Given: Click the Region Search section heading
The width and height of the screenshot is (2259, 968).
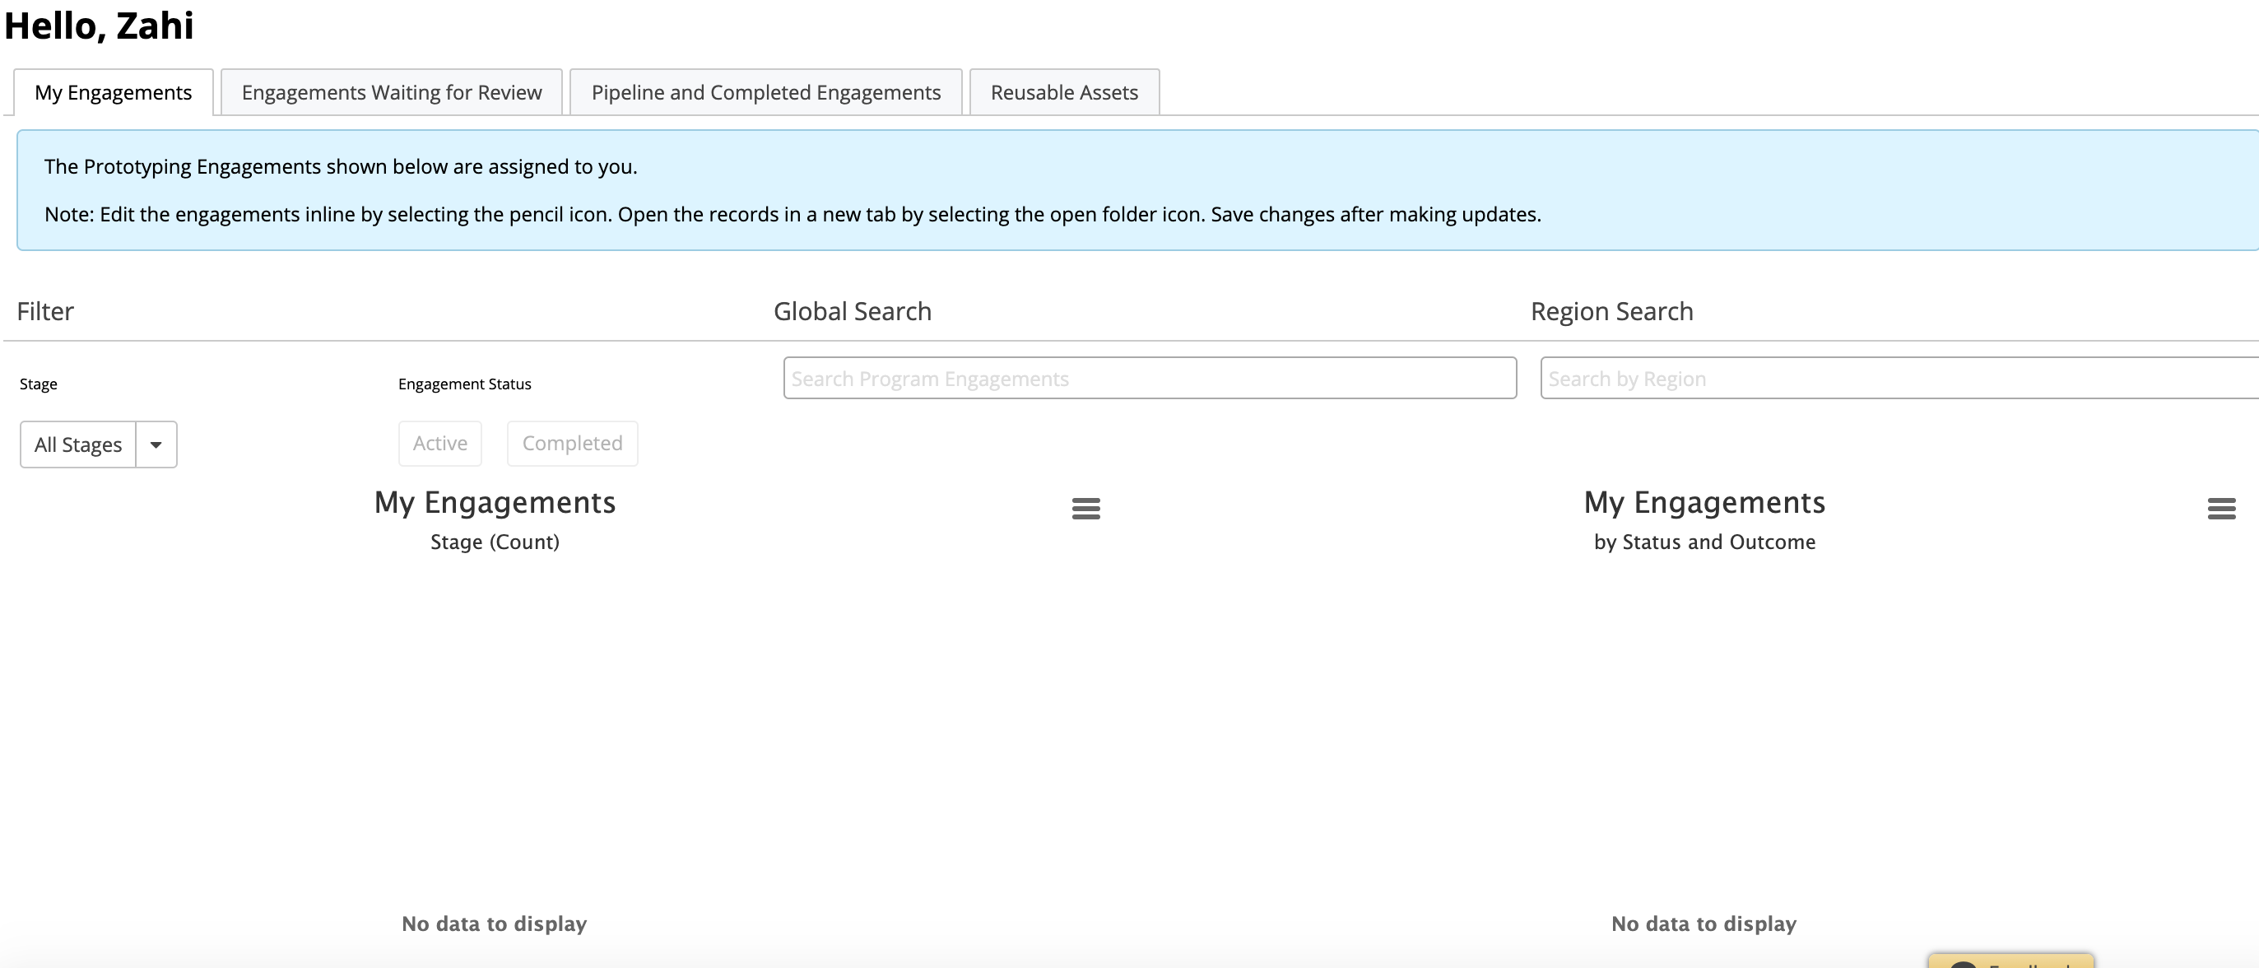Looking at the screenshot, I should [x=1612, y=311].
